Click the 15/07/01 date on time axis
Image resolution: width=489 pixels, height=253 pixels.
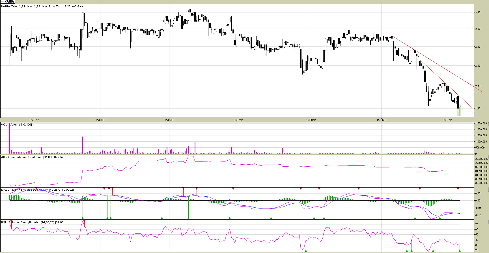click(238, 120)
